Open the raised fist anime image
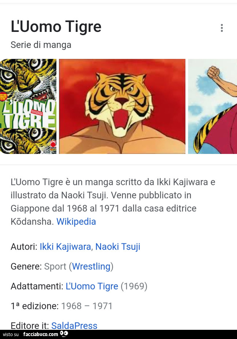The width and height of the screenshot is (237, 339). coord(212,106)
